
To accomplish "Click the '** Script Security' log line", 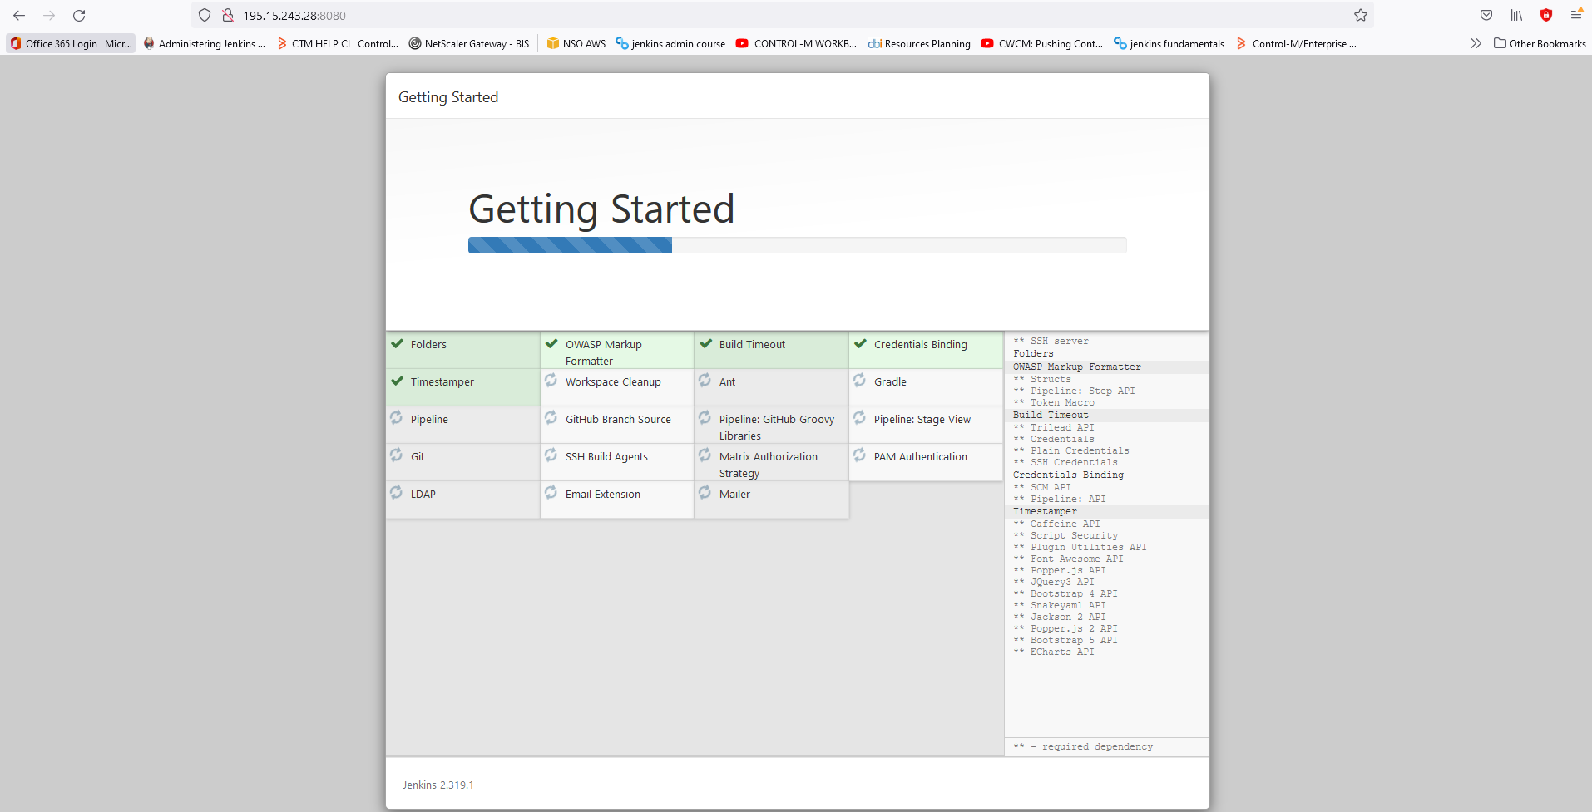I will 1065,535.
